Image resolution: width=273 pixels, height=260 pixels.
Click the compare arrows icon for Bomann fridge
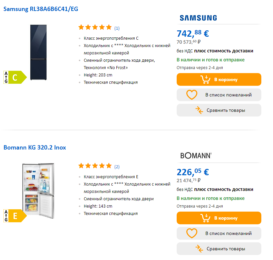point(199,249)
